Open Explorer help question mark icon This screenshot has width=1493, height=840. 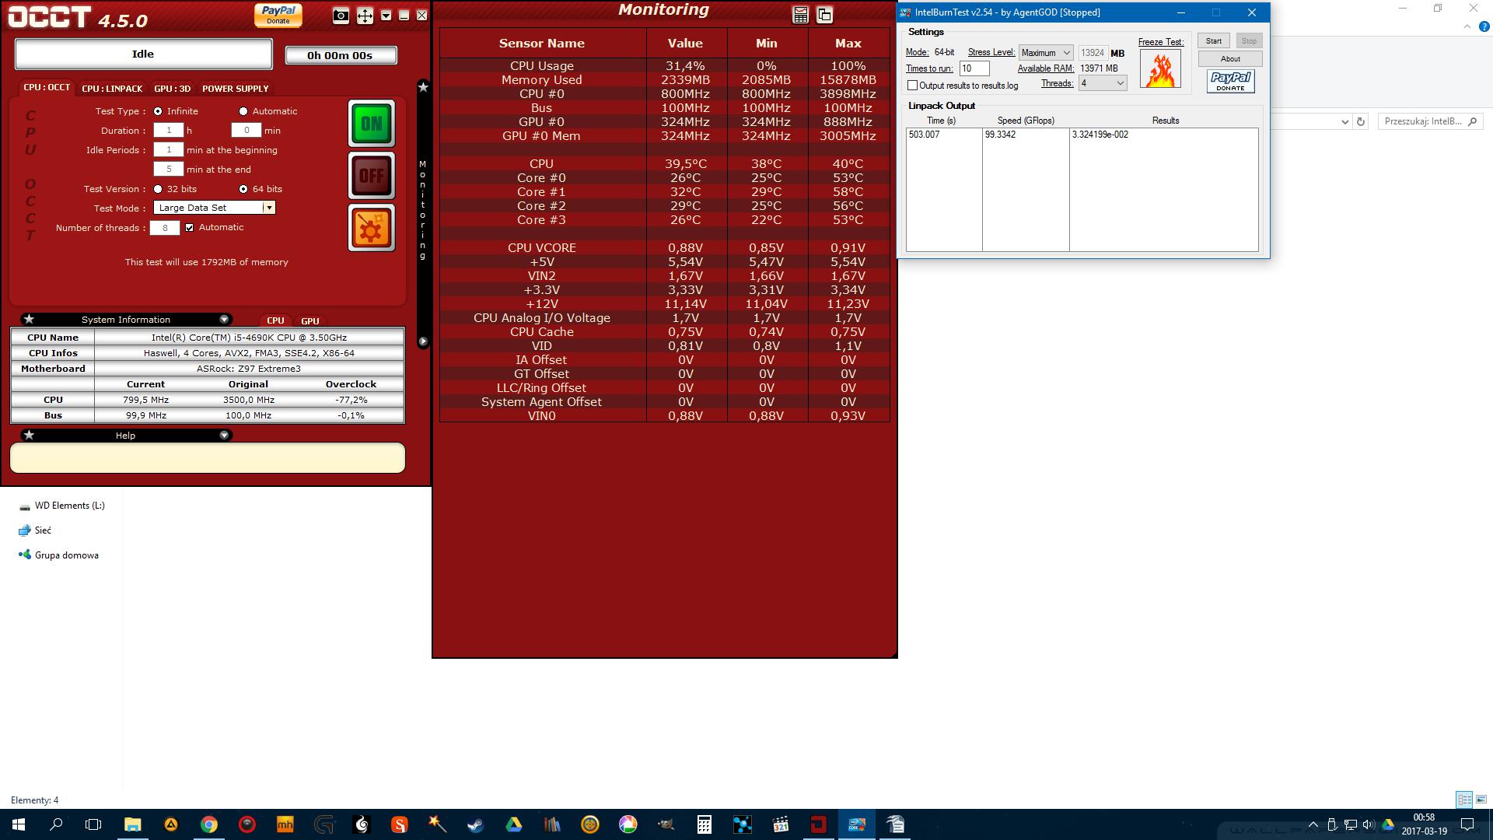point(1484,26)
